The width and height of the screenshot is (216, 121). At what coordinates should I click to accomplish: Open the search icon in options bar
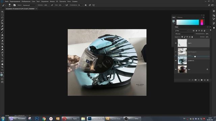click(209, 5)
